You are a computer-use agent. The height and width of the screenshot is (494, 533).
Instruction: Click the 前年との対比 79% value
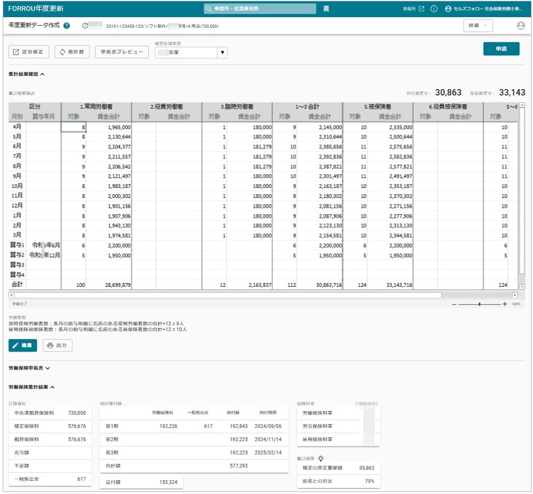[370, 481]
